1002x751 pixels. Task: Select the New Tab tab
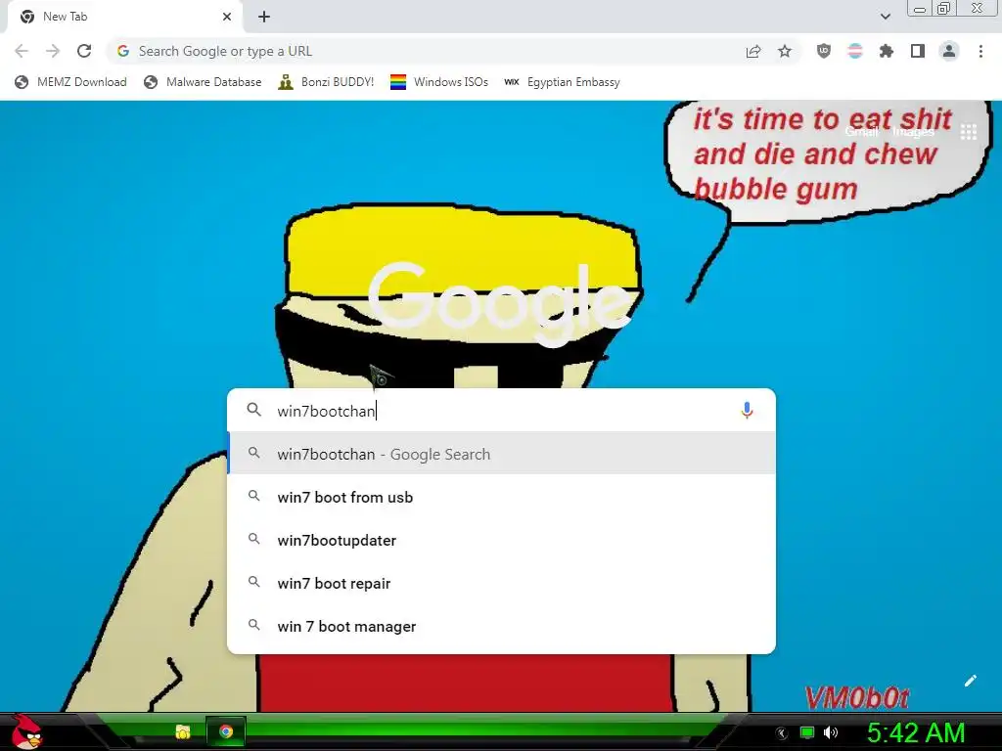click(x=124, y=17)
